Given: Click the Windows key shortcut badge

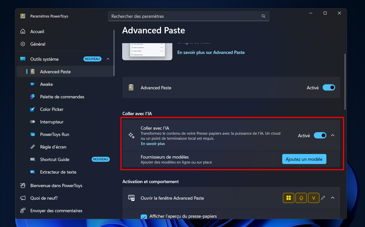Looking at the screenshot, I should [x=288, y=198].
